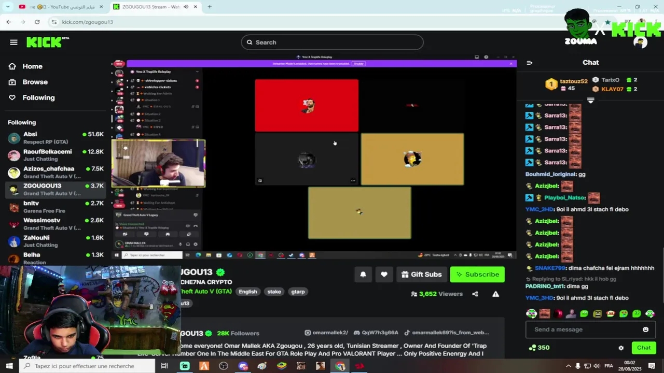This screenshot has height=373, width=664.
Task: Open ZaNouNi channel in Following list
Action: [56, 241]
